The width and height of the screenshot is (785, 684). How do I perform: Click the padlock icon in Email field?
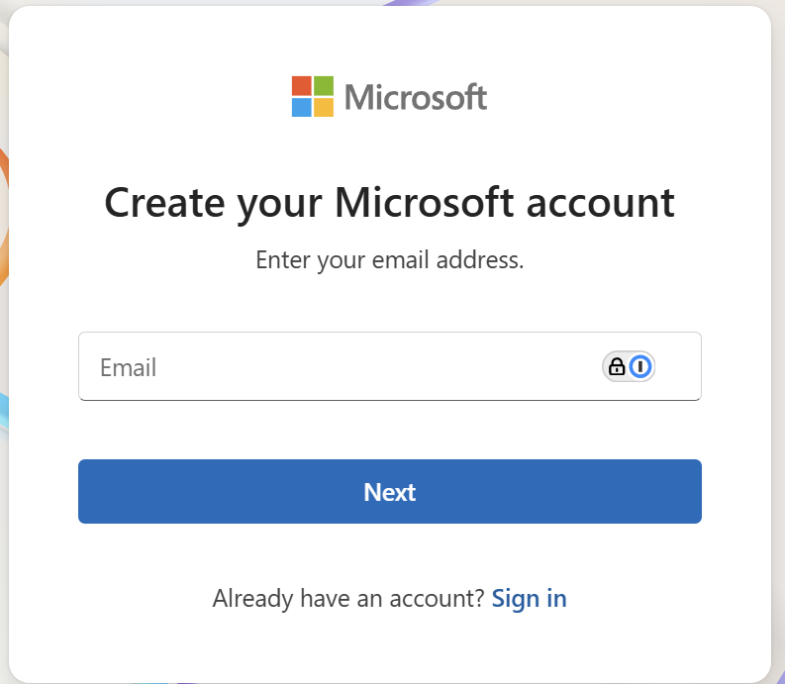(617, 367)
